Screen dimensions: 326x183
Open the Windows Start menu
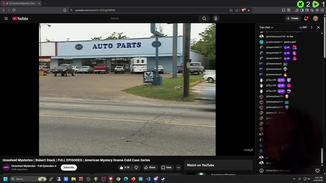pyautogui.click(x=5, y=179)
